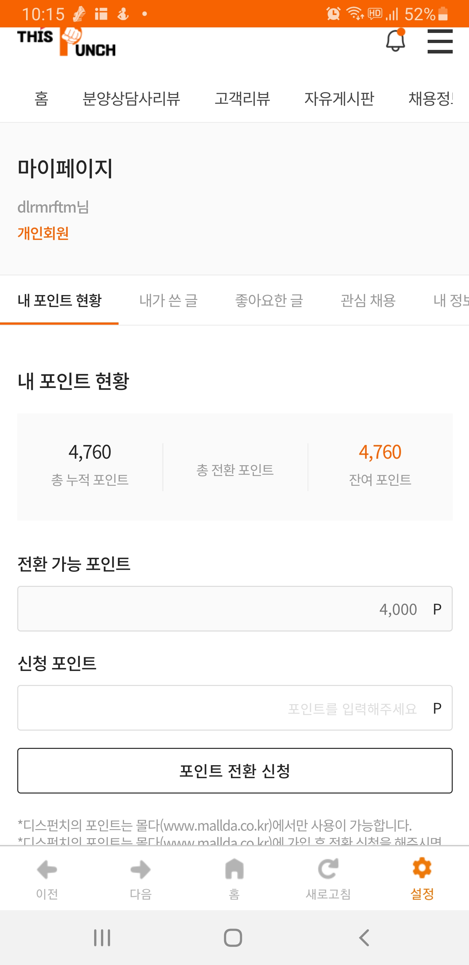This screenshot has width=469, height=965.
Task: Open the 관심 채용 tab
Action: point(368,301)
